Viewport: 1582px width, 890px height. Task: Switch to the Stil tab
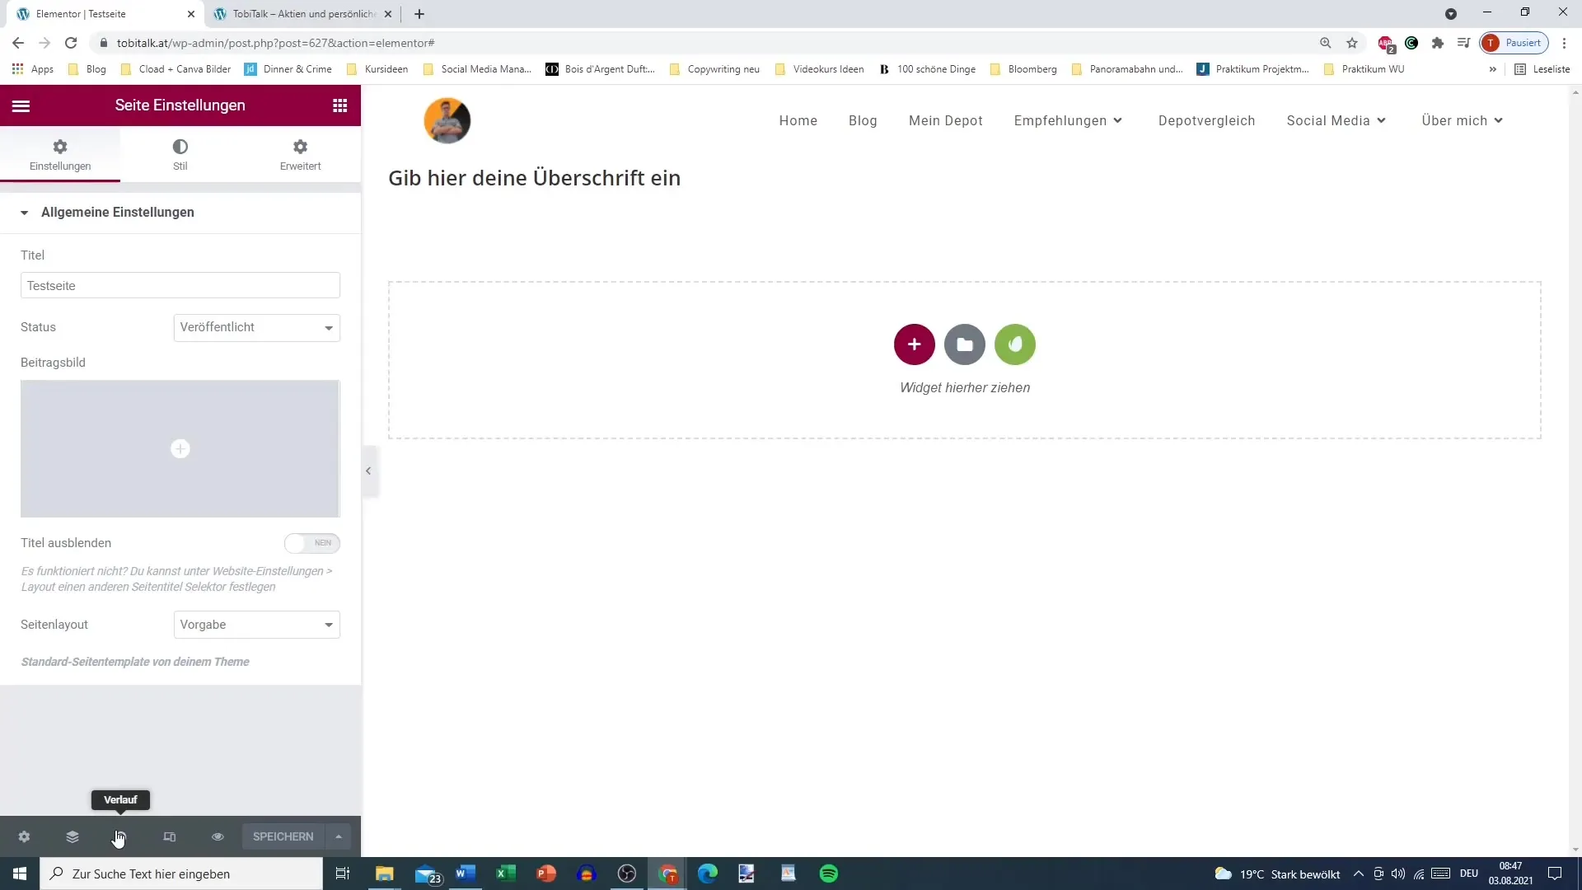click(180, 155)
